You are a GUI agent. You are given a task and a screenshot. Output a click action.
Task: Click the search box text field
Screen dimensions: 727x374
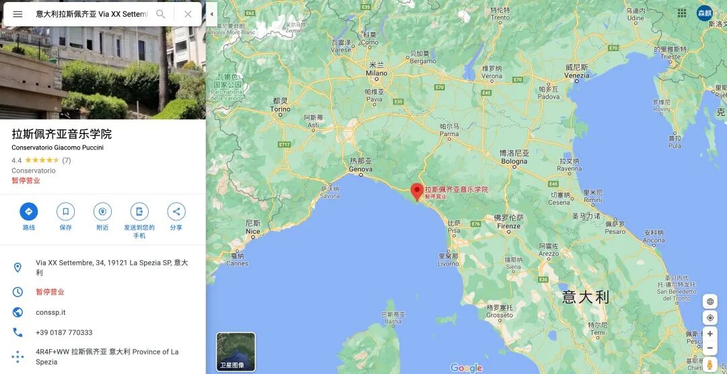tap(92, 14)
